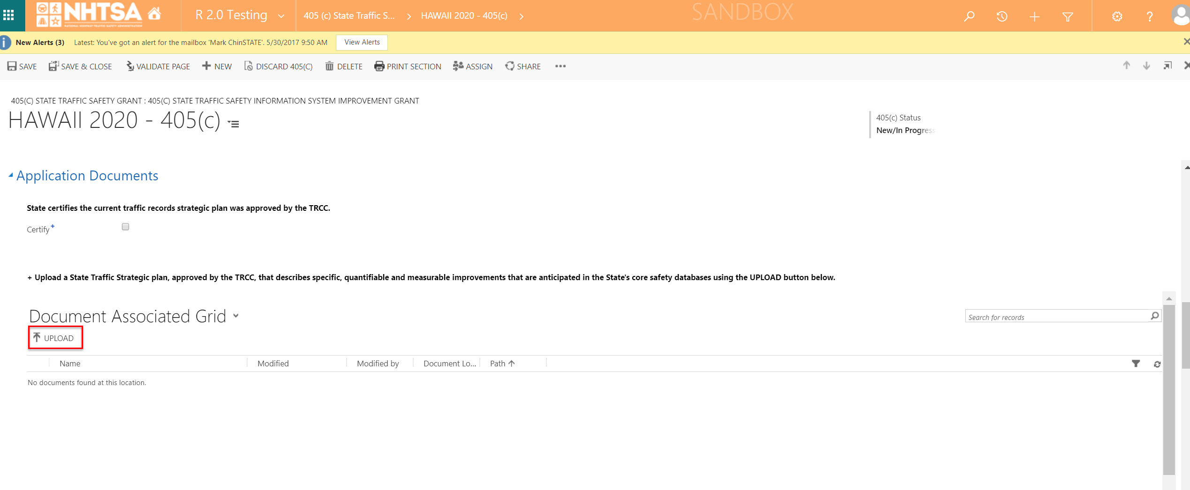The width and height of the screenshot is (1190, 490).
Task: Expand the R 2.0 Testing dropdown
Action: coord(281,16)
